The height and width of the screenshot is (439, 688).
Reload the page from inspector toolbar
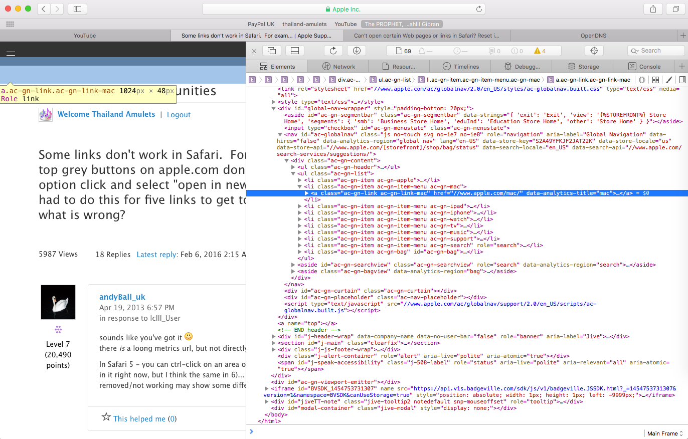[333, 51]
